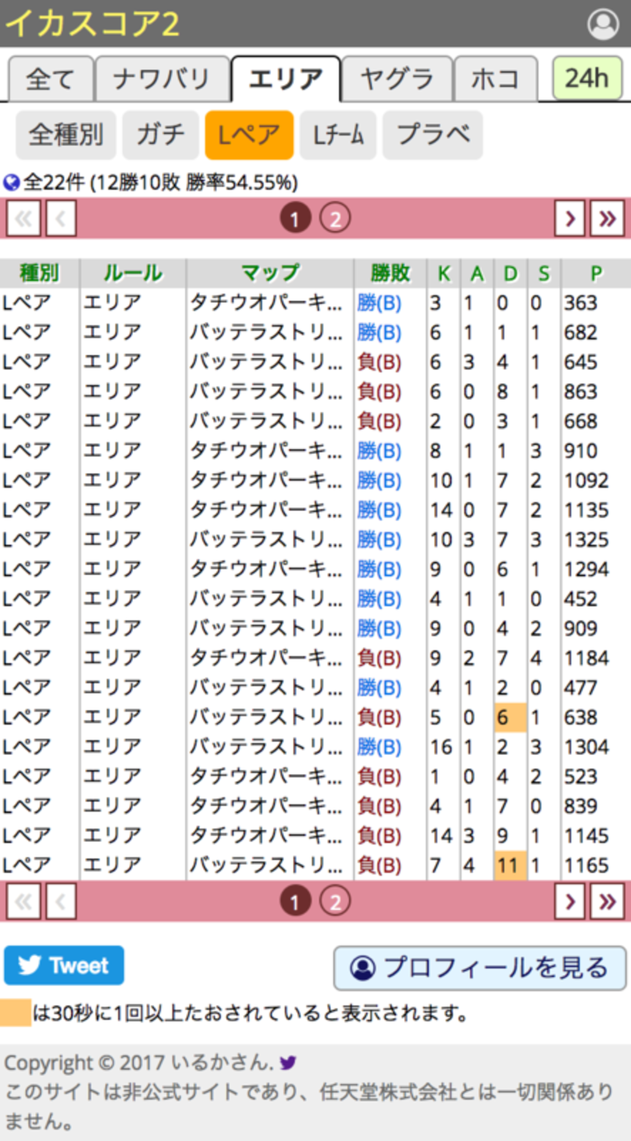
Task: Switch to the 全て tab
Action: [51, 79]
